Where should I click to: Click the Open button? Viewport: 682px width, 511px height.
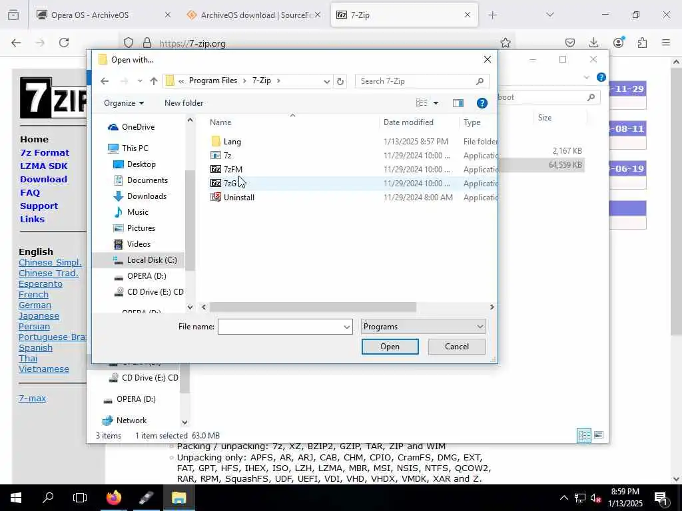[x=390, y=347]
